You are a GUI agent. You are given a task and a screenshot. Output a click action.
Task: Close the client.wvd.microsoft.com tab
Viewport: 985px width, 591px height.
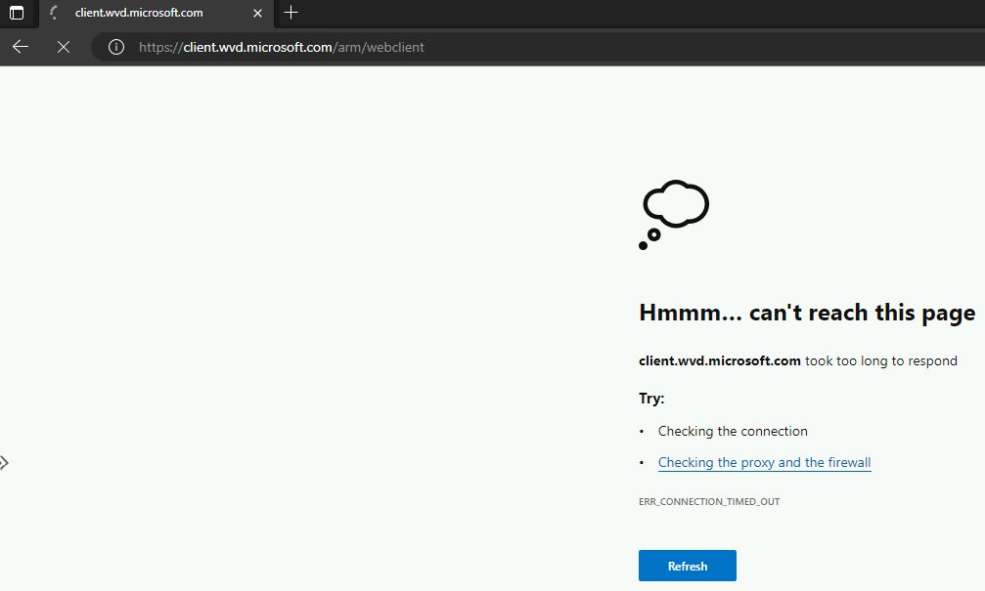point(257,13)
